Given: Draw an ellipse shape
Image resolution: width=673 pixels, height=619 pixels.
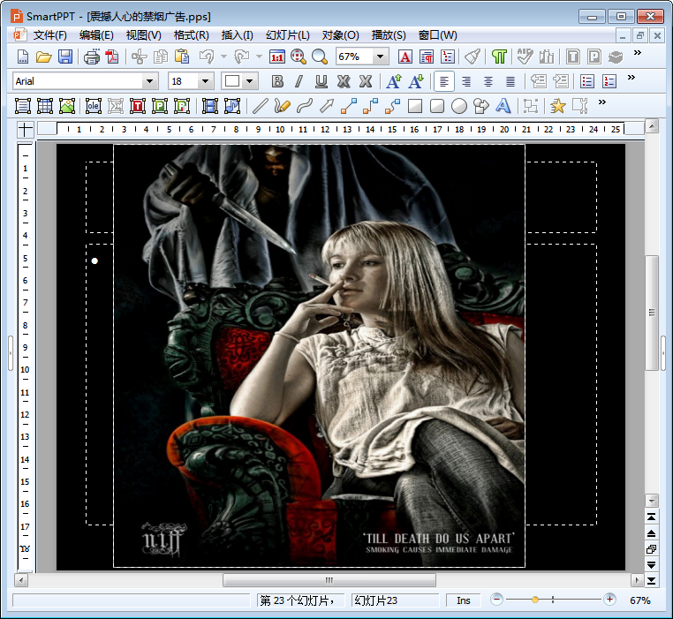Looking at the screenshot, I should pyautogui.click(x=459, y=106).
